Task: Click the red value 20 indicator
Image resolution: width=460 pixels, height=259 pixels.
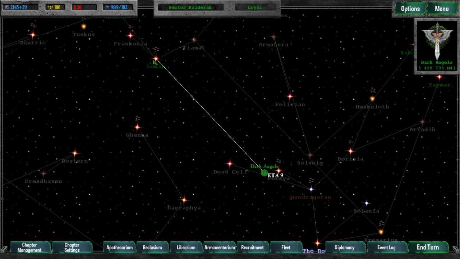Action: coord(84,7)
